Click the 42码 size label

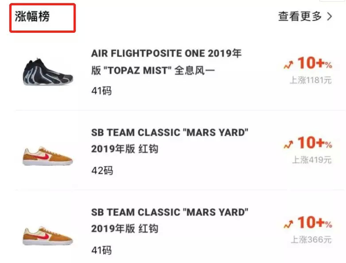click(x=102, y=170)
